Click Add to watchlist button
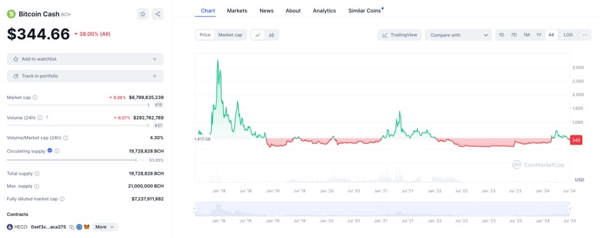The image size is (600, 238). click(85, 59)
